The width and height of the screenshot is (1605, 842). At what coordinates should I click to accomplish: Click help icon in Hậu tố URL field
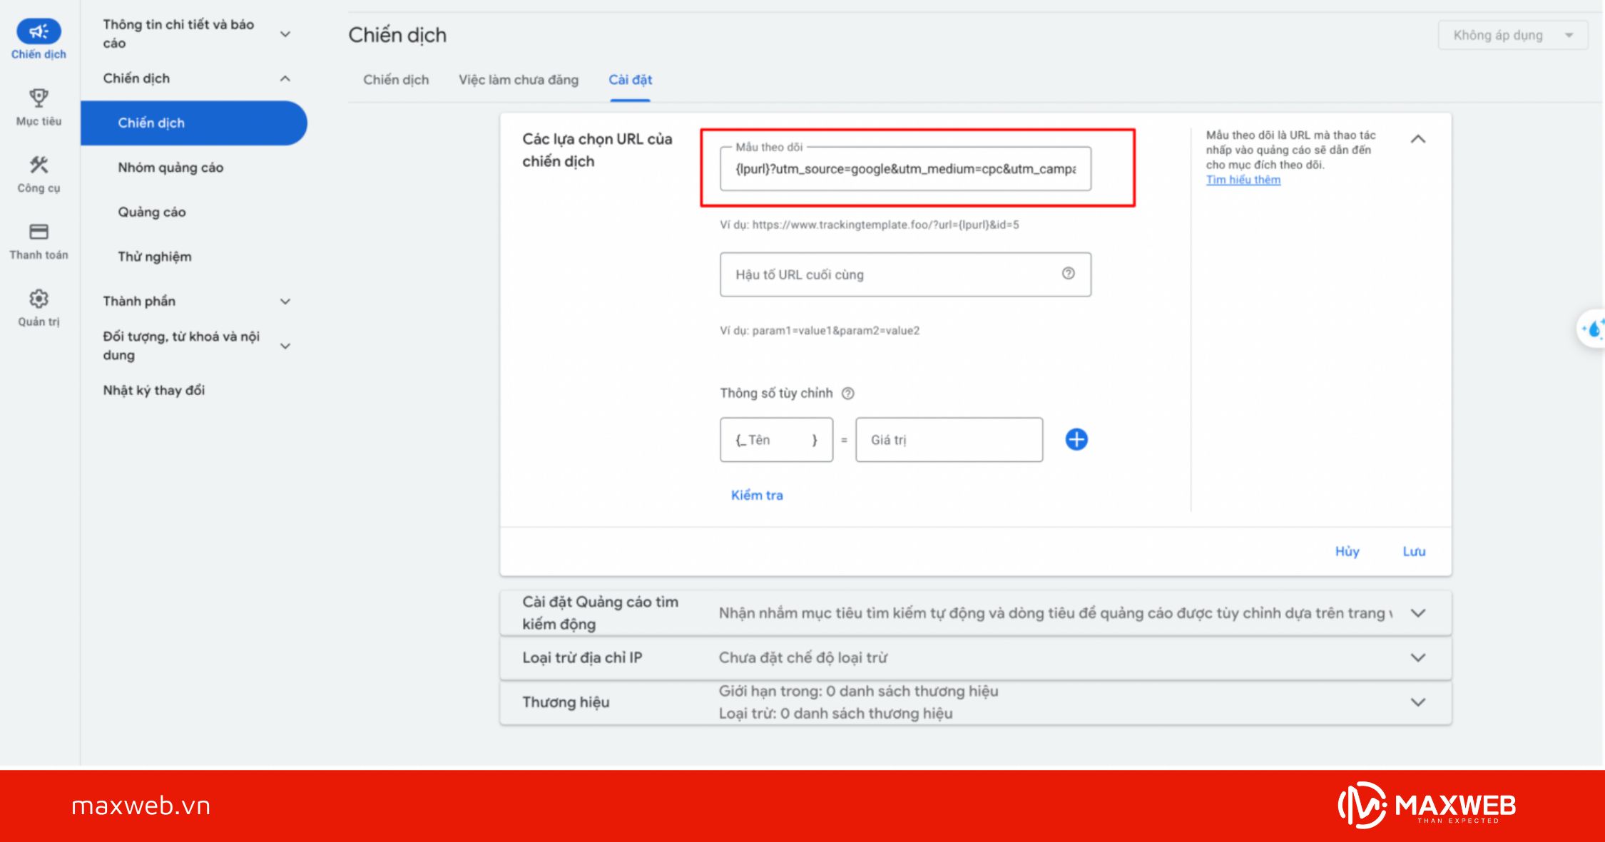[x=1068, y=273]
